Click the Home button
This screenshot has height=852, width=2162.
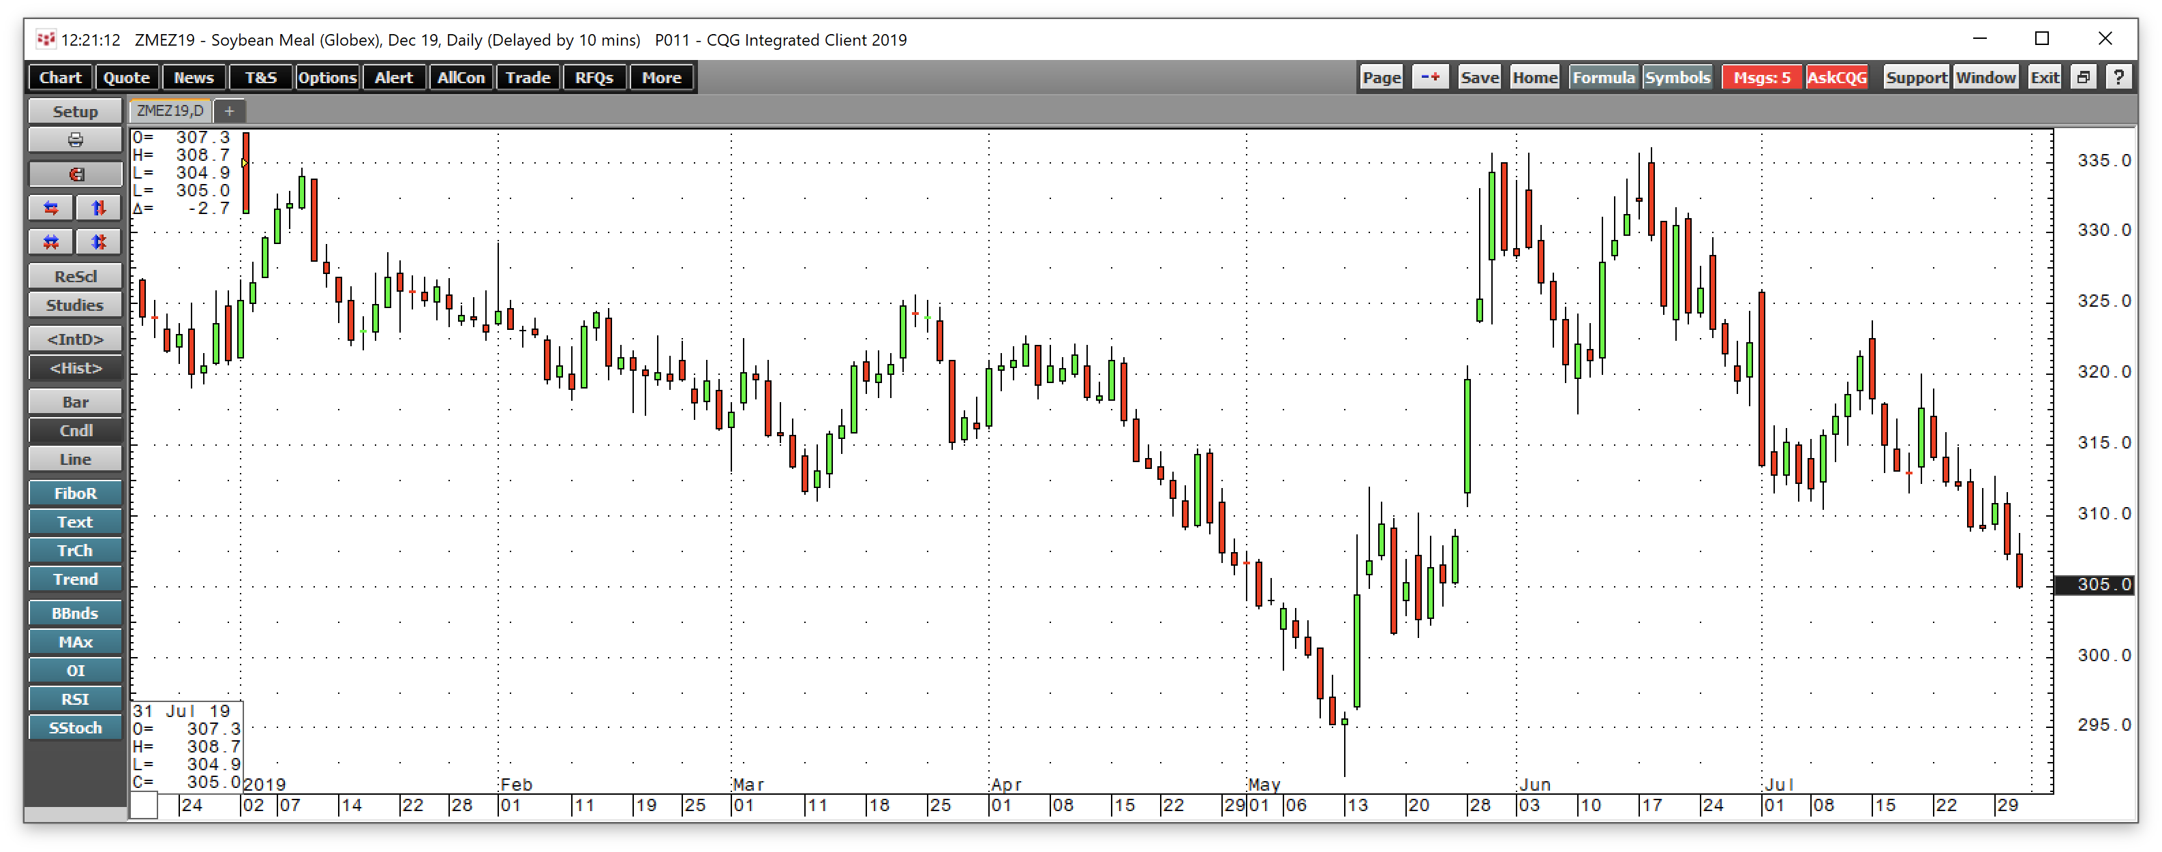click(x=1535, y=77)
